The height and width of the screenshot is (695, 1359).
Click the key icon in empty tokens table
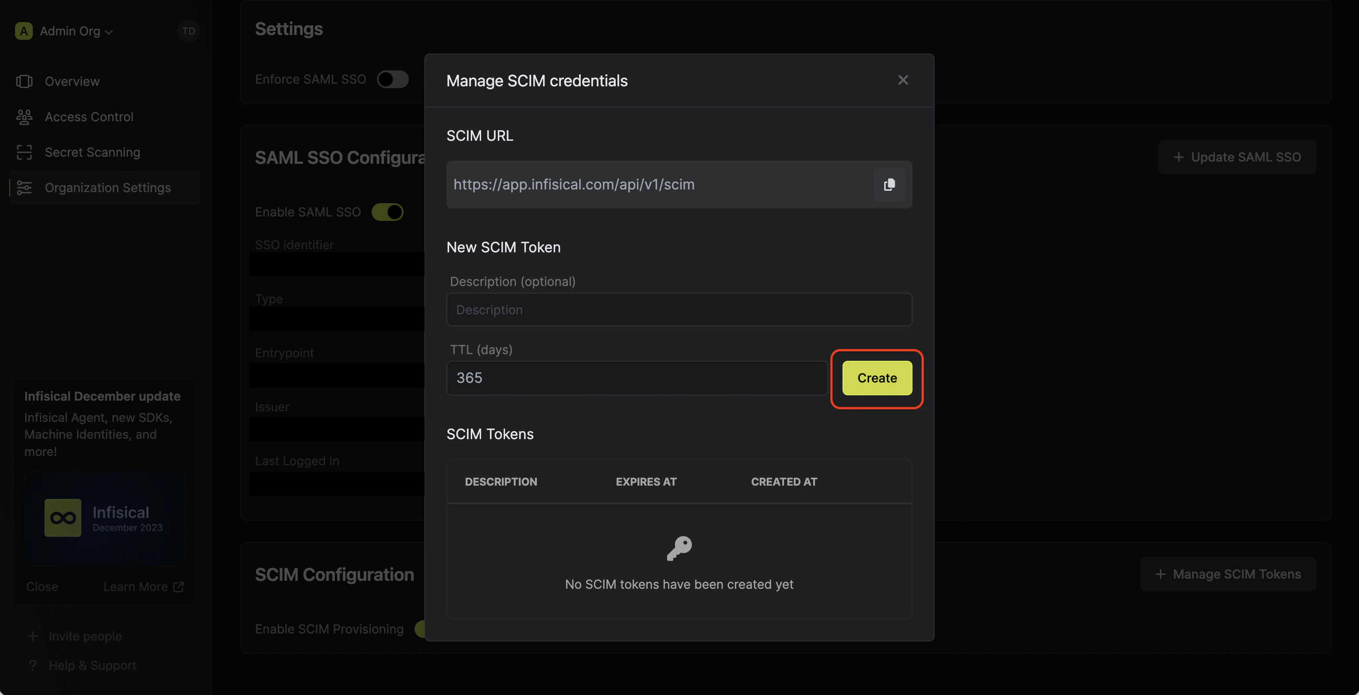(x=679, y=548)
